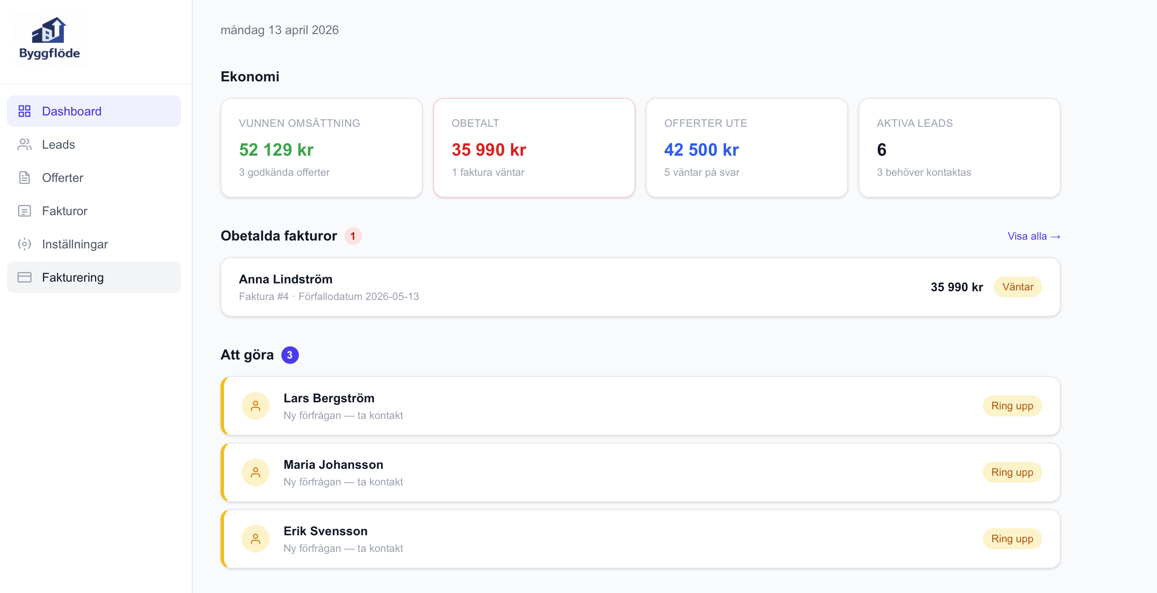1157x593 pixels.
Task: Select the Obetalt summary card
Action: pos(533,148)
